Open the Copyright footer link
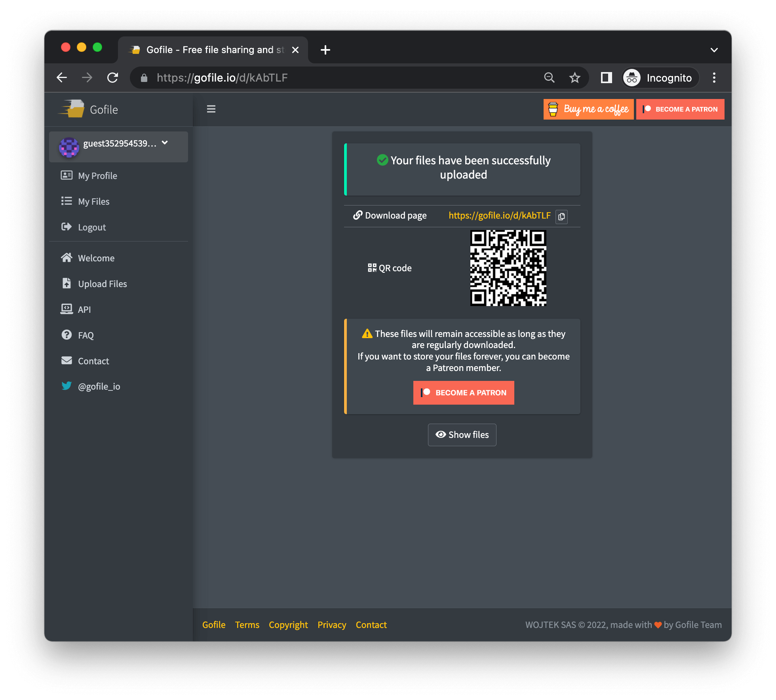Viewport: 776px width, 700px height. coord(288,625)
